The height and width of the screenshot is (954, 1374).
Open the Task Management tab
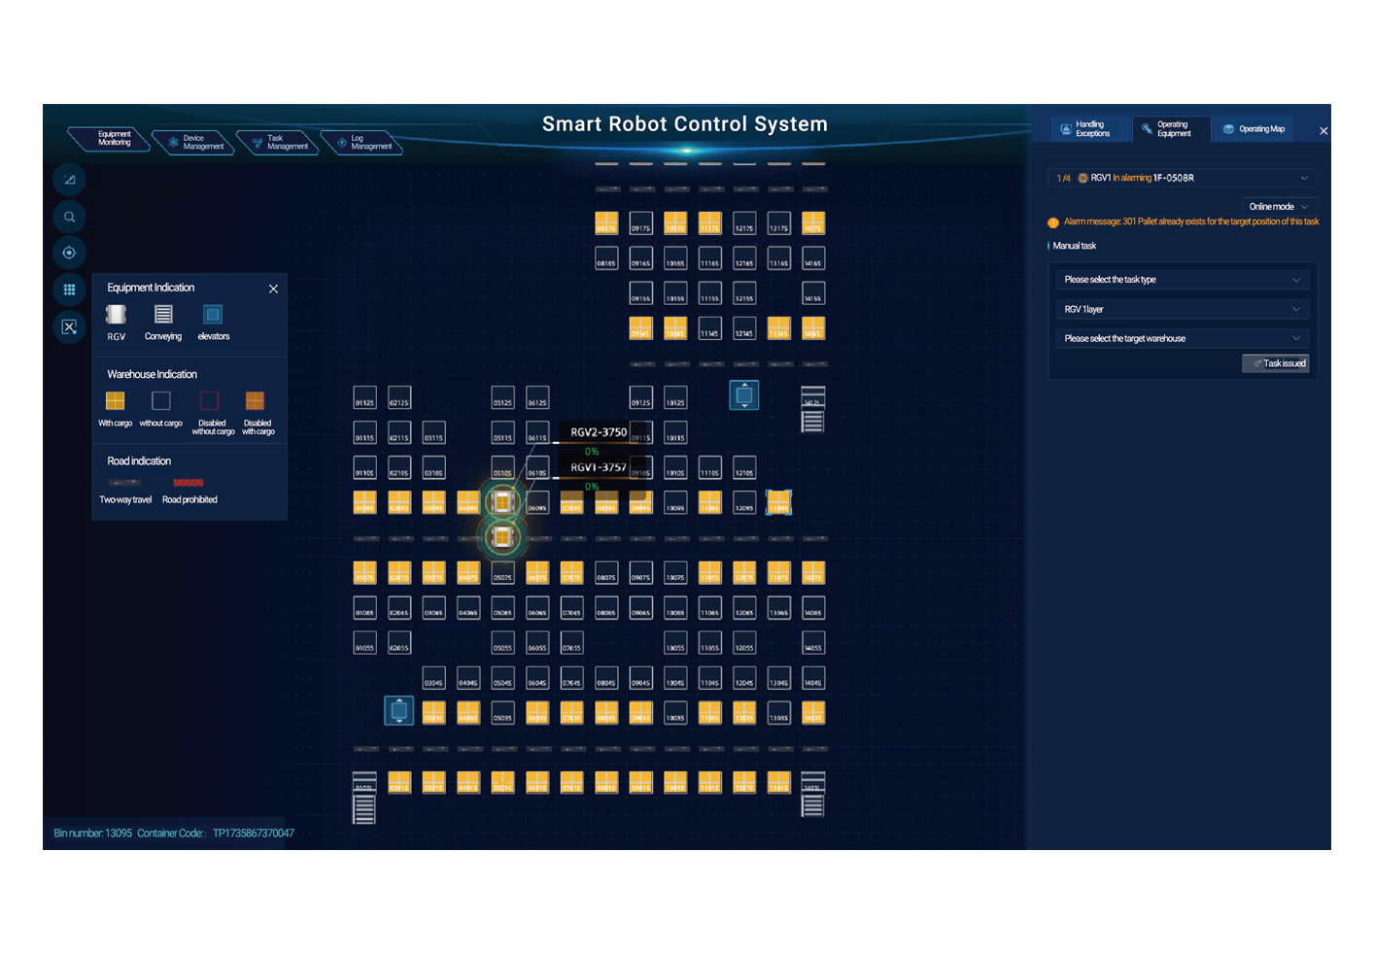(x=279, y=142)
